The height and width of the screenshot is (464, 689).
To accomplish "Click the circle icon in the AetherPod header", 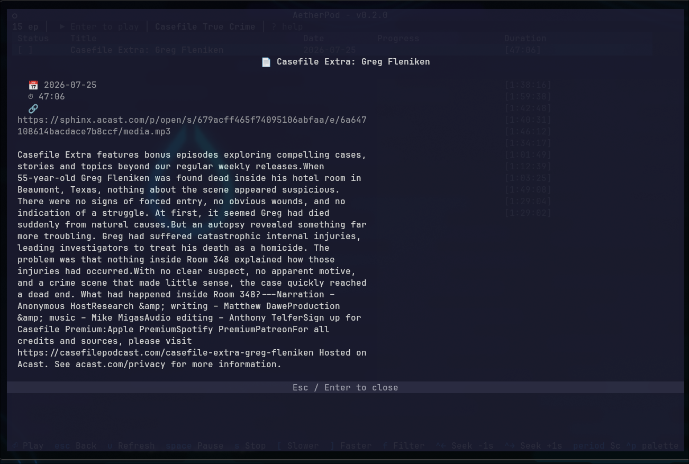I will (15, 15).
